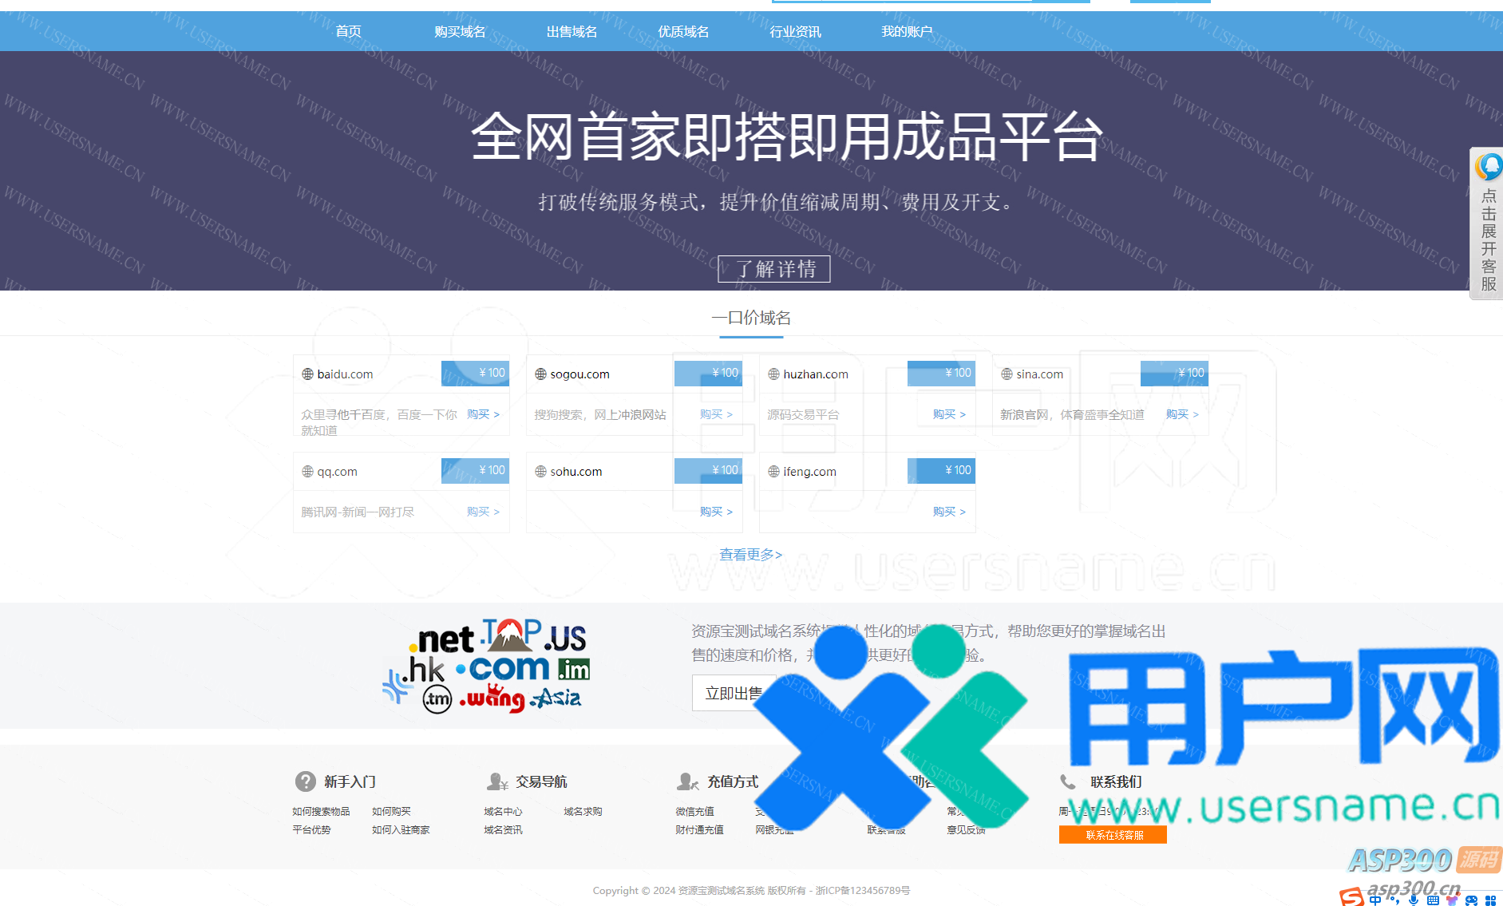Click the globe icon beside baidu.com

point(307,374)
